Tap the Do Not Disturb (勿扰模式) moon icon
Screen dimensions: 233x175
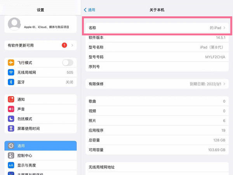11,119
